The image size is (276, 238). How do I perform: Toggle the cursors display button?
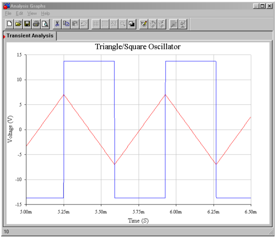(114, 24)
